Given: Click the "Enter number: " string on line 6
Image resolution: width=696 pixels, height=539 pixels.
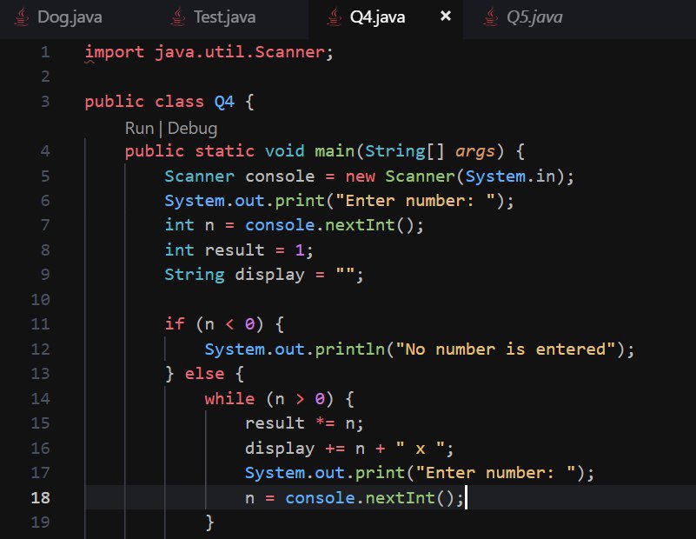Looking at the screenshot, I should [415, 201].
